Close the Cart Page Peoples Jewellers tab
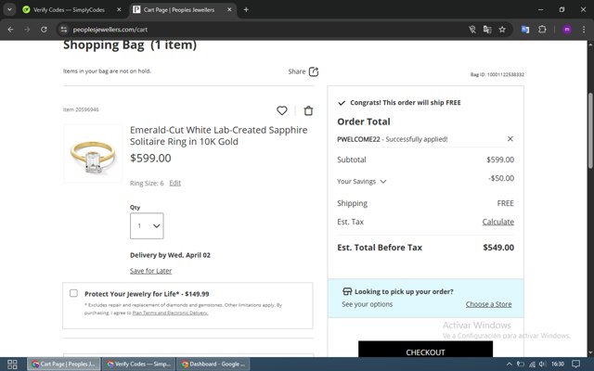 point(229,10)
